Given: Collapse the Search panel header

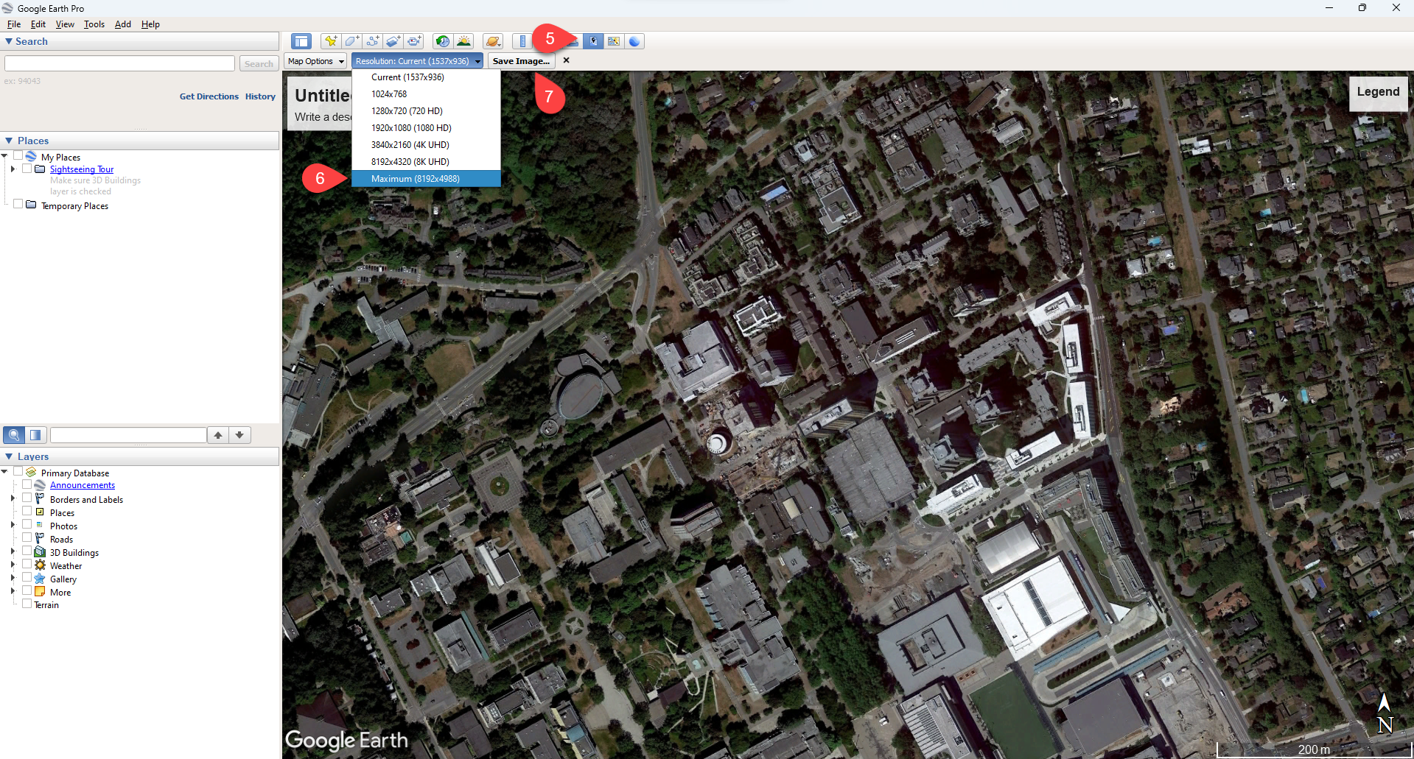Looking at the screenshot, I should pos(140,41).
